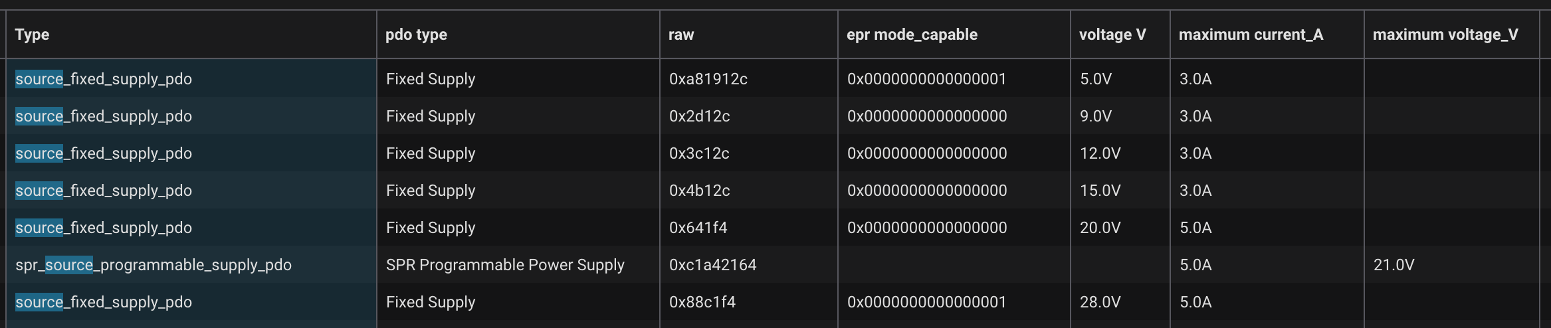The height and width of the screenshot is (328, 1551).
Task: Click raw value 0x641f4 cell
Action: click(x=749, y=228)
